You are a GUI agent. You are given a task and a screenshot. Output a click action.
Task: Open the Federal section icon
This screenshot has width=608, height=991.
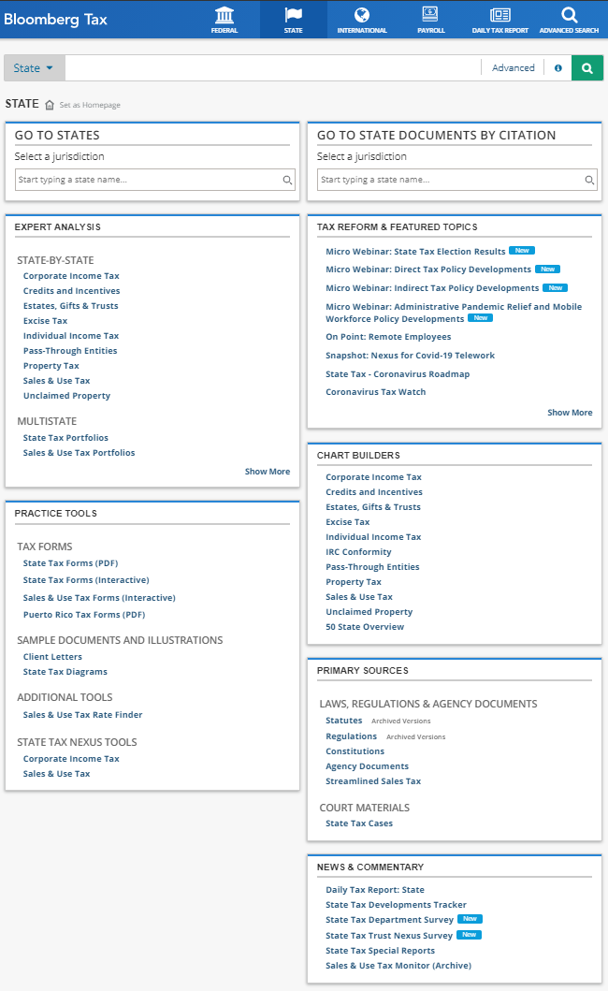coord(224,15)
